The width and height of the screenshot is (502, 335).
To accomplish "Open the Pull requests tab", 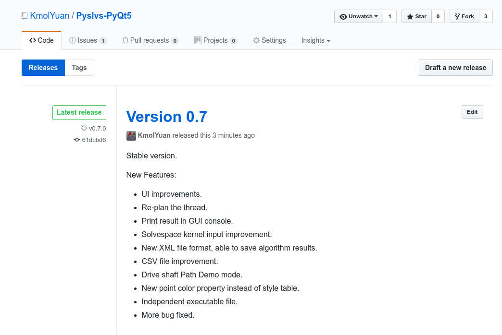I will click(x=150, y=40).
